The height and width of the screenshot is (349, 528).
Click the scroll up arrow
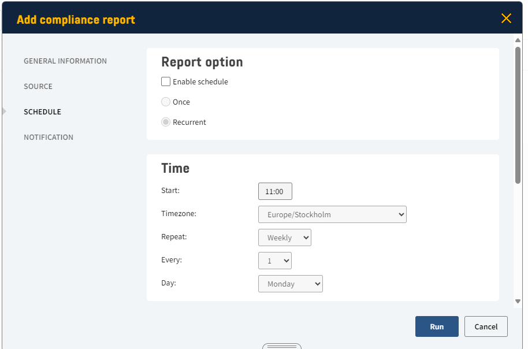[x=518, y=40]
